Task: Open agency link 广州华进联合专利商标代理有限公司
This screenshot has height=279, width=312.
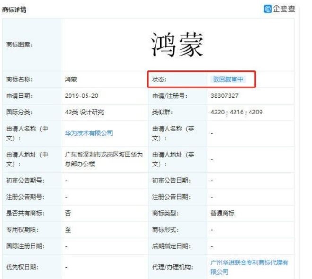Action: tap(249, 267)
